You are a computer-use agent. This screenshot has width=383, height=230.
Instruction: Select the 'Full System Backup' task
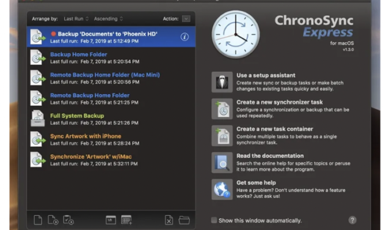coord(111,119)
